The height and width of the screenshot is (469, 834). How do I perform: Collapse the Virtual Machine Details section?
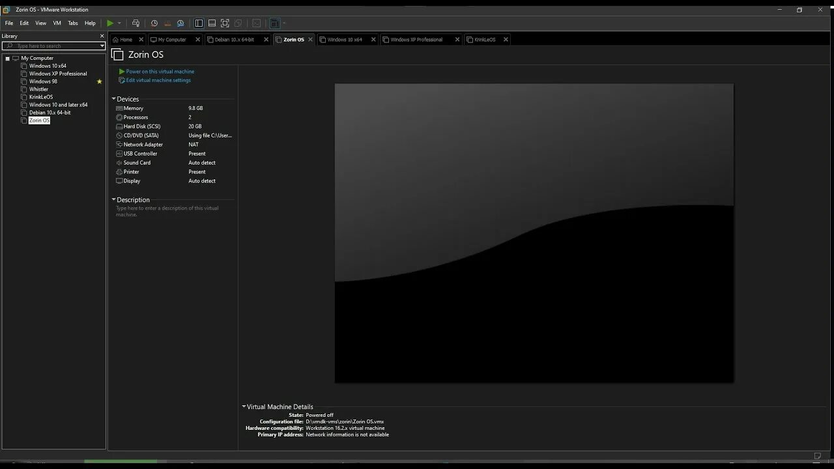[244, 406]
